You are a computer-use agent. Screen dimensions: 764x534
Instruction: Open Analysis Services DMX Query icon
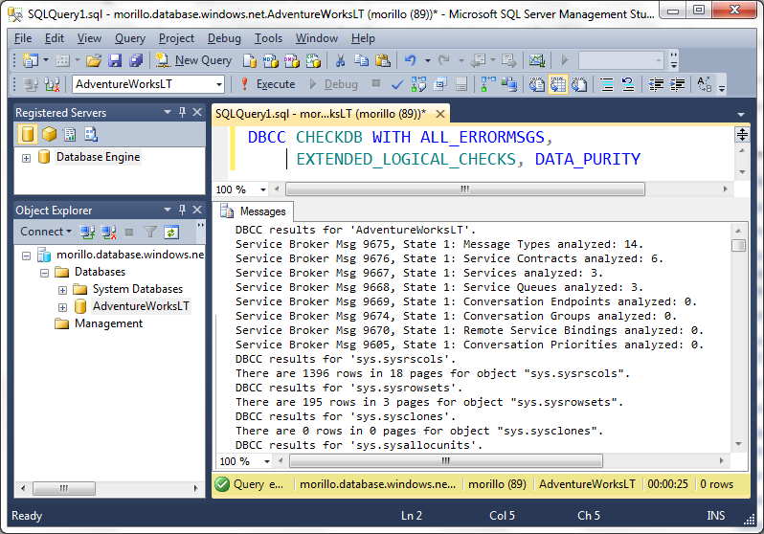(292, 60)
